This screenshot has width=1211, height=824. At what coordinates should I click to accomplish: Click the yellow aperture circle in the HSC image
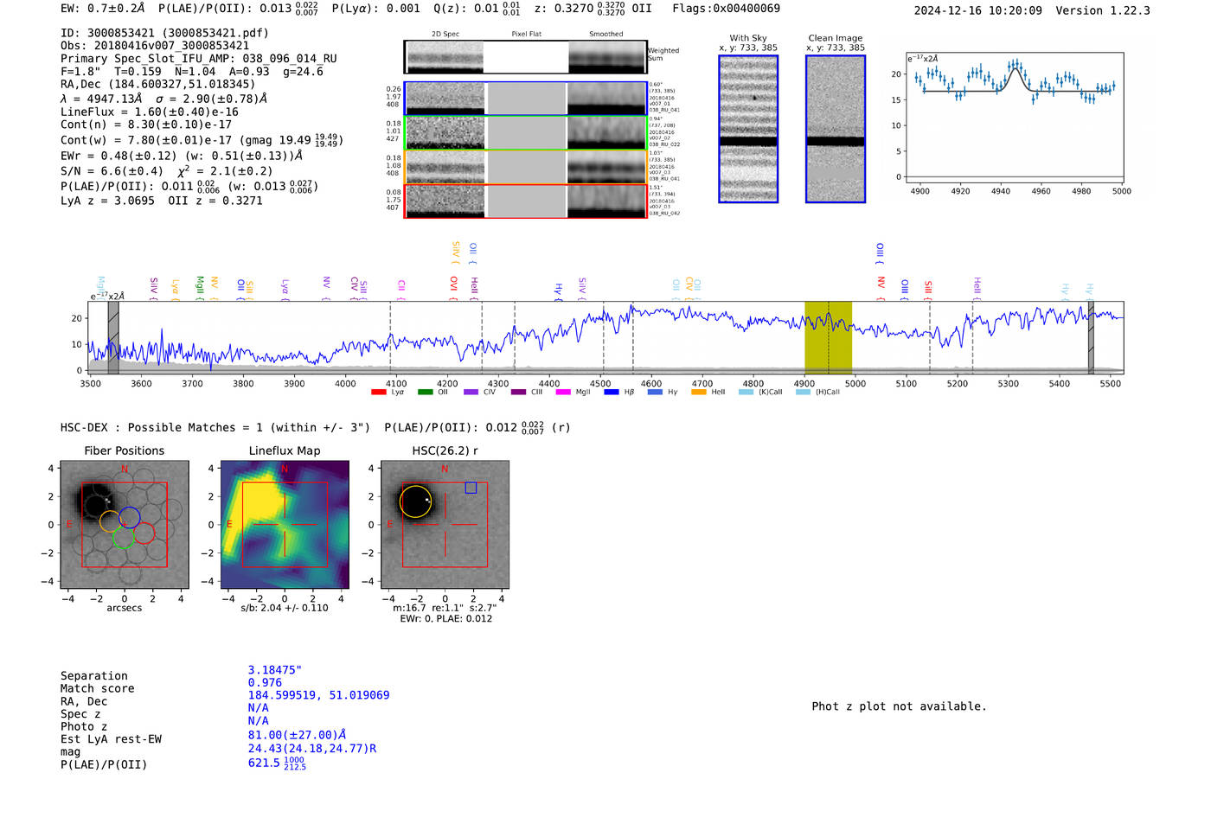[x=416, y=501]
